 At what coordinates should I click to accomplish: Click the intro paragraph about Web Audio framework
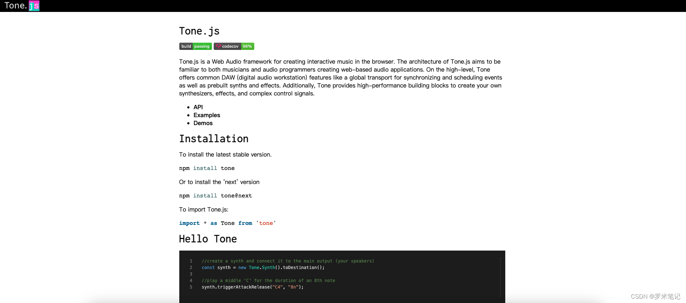(341, 77)
